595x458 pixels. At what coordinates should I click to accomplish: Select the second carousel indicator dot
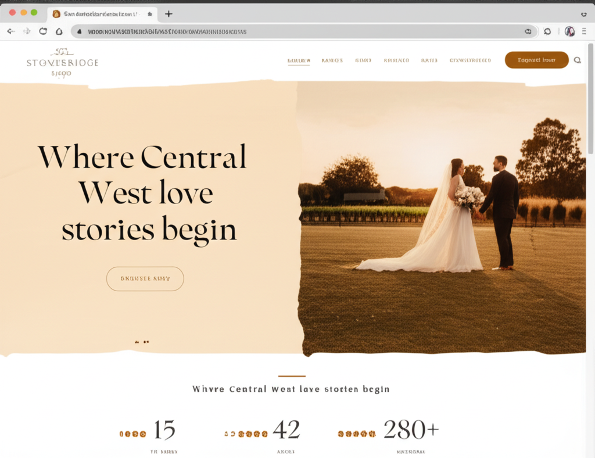click(x=147, y=342)
